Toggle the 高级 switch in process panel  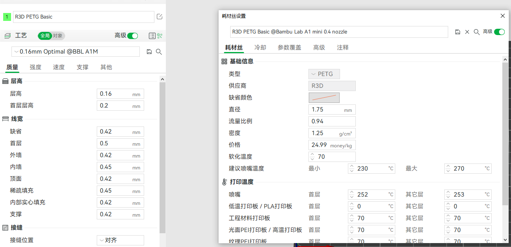tap(133, 36)
